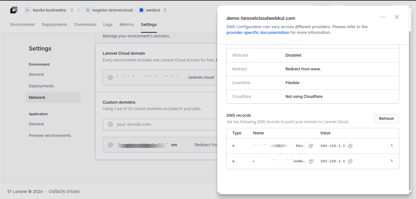Click the Flexible downtime value
Viewport: 416px width, 199px height.
pyautogui.click(x=292, y=83)
